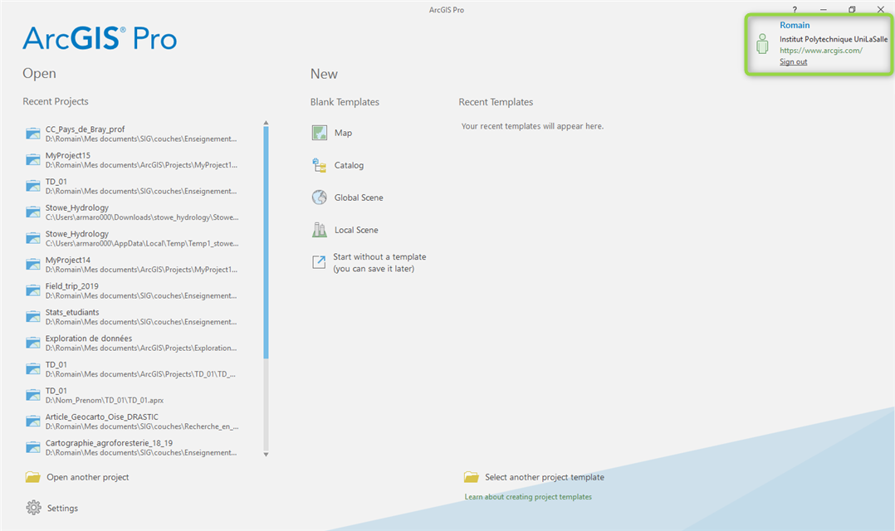The width and height of the screenshot is (895, 531).
Task: Open the https://www.arcgis.com/ link
Action: click(x=821, y=50)
